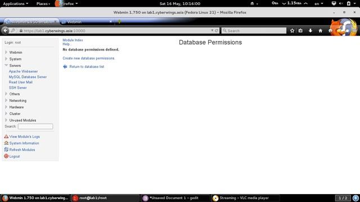The height and width of the screenshot is (202, 360).
Task: Click the padlock icon in the address bar
Action: point(21,30)
